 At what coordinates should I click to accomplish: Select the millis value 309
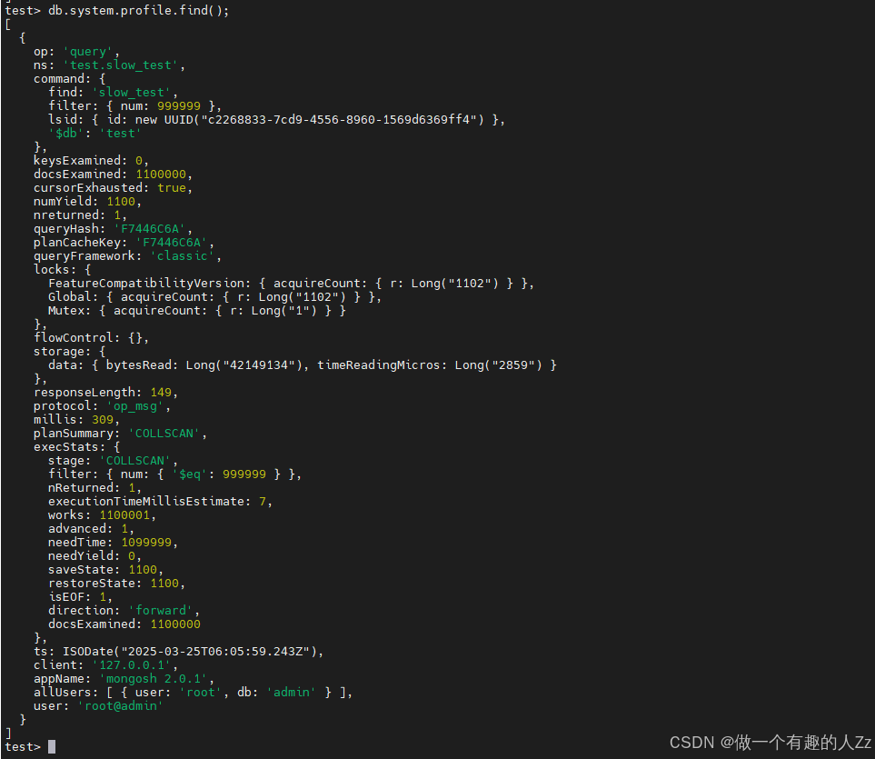[x=103, y=419]
